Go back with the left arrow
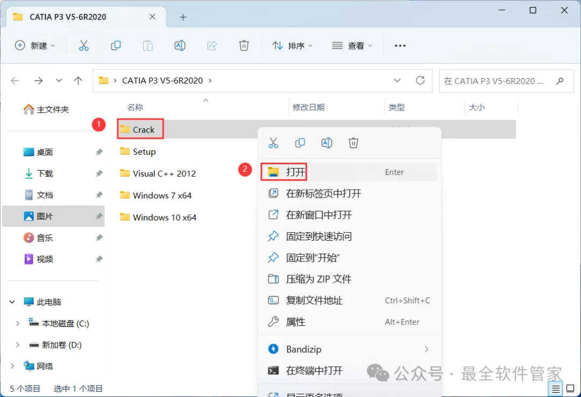The height and width of the screenshot is (397, 581). (x=15, y=80)
